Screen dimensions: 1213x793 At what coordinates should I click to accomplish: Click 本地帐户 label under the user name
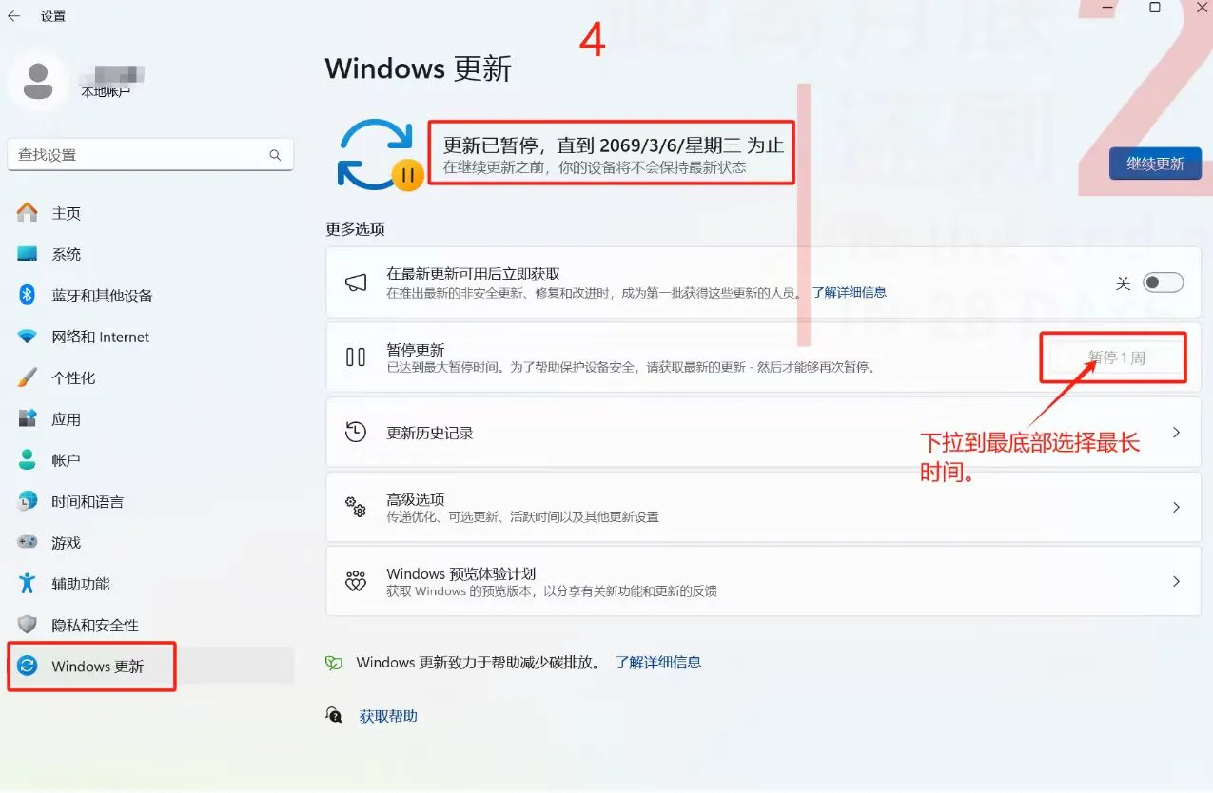[x=106, y=92]
